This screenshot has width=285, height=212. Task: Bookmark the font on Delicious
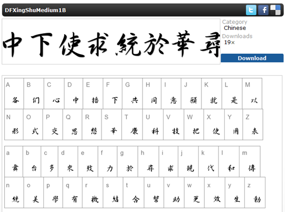coord(275,10)
